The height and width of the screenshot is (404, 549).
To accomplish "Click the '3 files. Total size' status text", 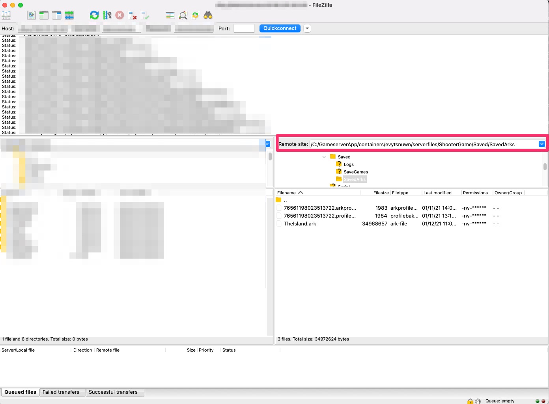I will tap(313, 339).
